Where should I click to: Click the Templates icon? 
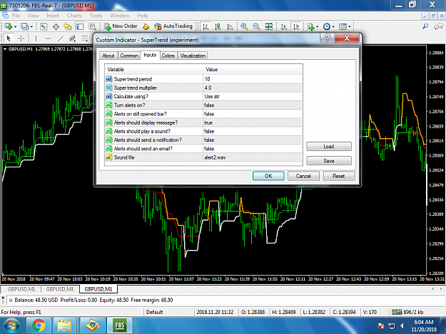tap(343, 26)
